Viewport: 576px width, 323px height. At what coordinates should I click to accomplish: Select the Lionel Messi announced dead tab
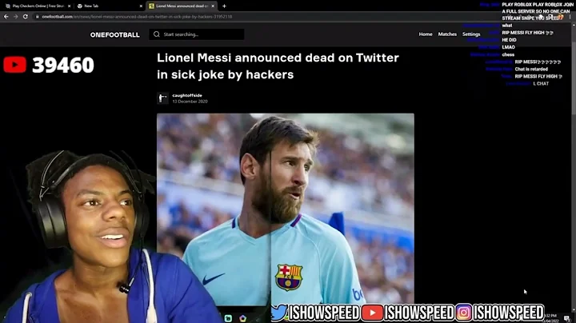pyautogui.click(x=182, y=6)
